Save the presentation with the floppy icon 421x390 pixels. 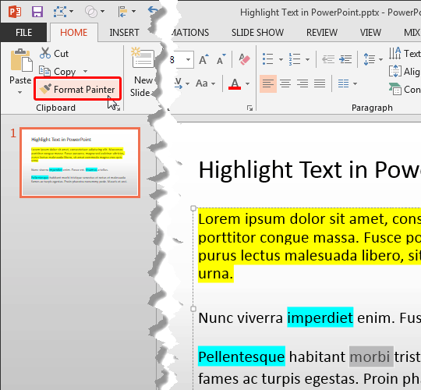pyautogui.click(x=37, y=12)
